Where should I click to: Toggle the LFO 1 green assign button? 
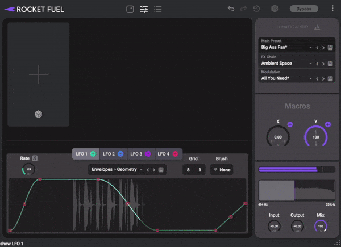93,154
